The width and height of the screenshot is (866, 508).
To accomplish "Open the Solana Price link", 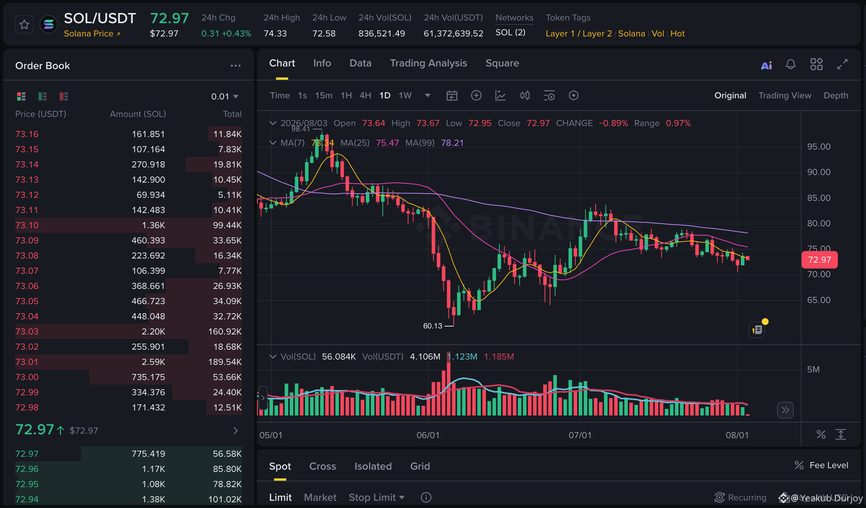I will [x=92, y=33].
